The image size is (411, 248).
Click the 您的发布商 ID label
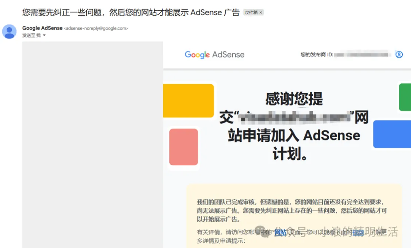point(317,55)
